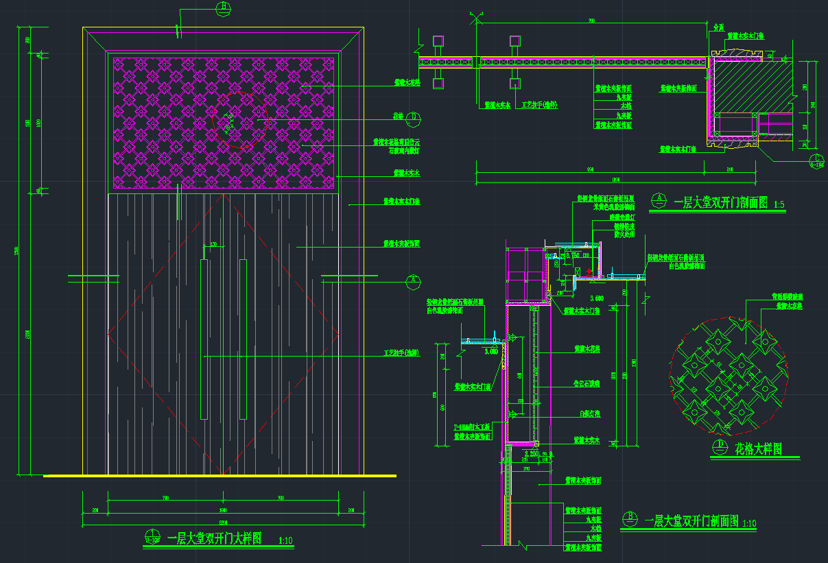This screenshot has height=563, width=828.
Task: Click the section B marker above the door
Action: tap(224, 8)
